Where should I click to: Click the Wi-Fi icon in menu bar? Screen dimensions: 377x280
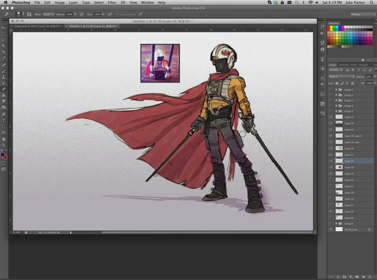tap(311, 3)
